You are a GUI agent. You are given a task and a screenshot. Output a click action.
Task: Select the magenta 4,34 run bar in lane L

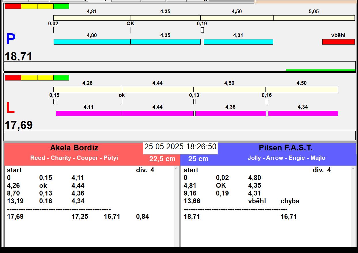tap(303, 113)
